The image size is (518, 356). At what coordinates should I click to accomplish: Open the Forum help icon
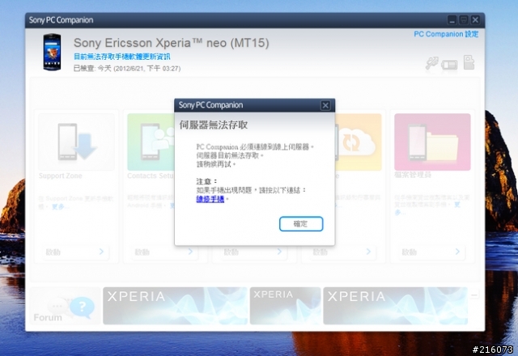point(82,307)
